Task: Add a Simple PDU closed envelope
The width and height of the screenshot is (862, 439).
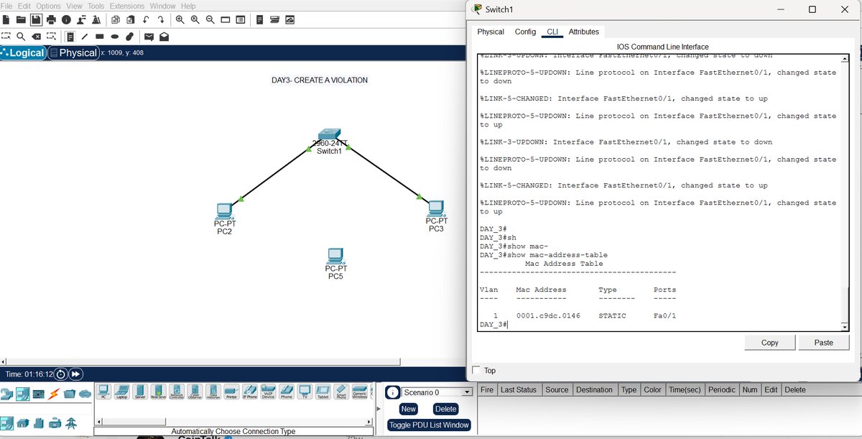Action: (149, 36)
